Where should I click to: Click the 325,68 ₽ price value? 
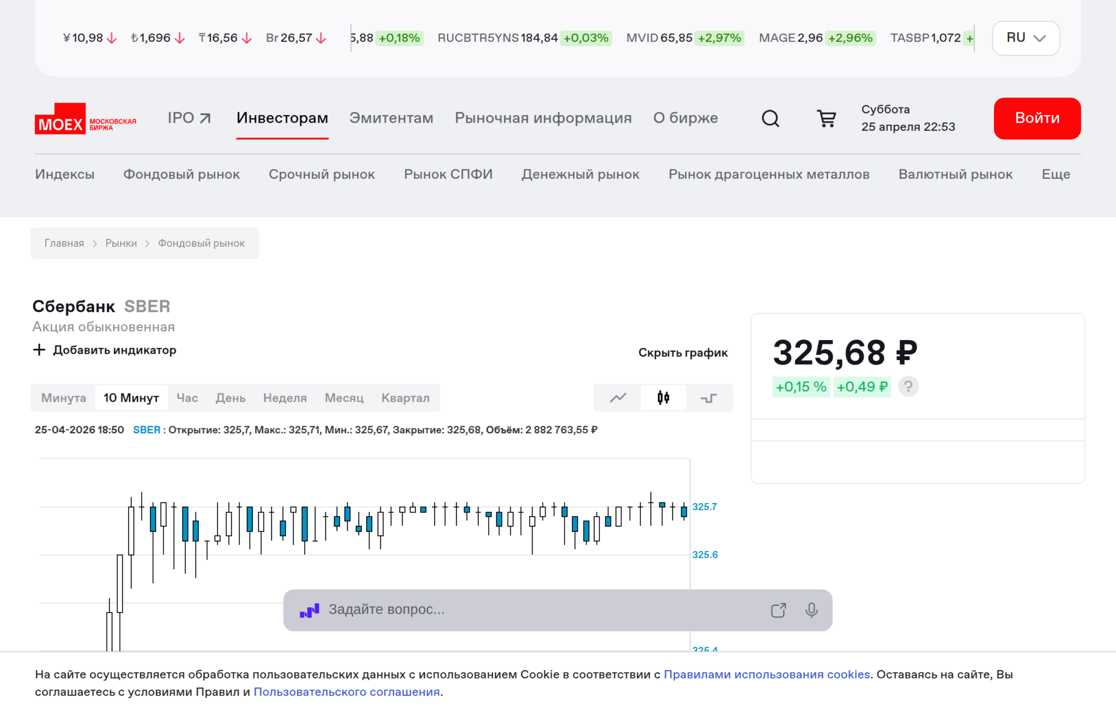click(x=845, y=353)
